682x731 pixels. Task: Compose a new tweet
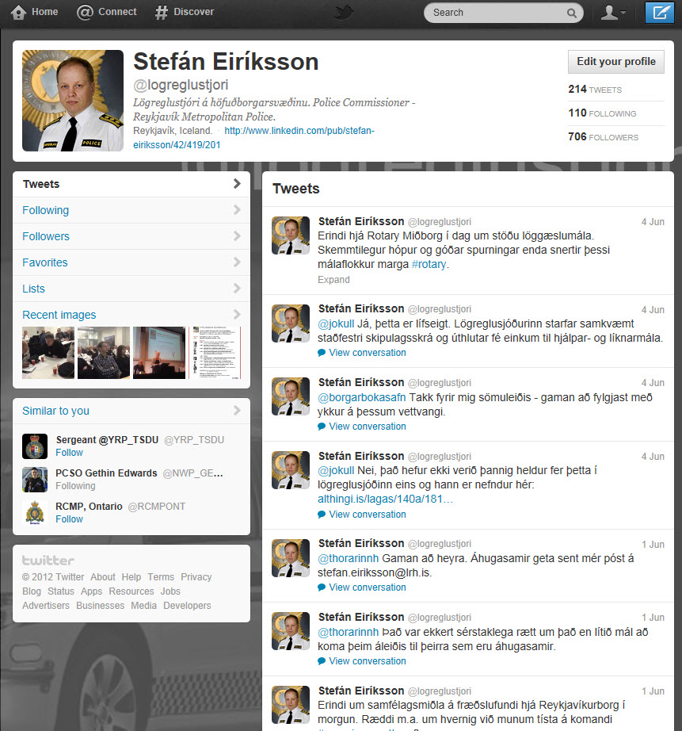coord(658,13)
